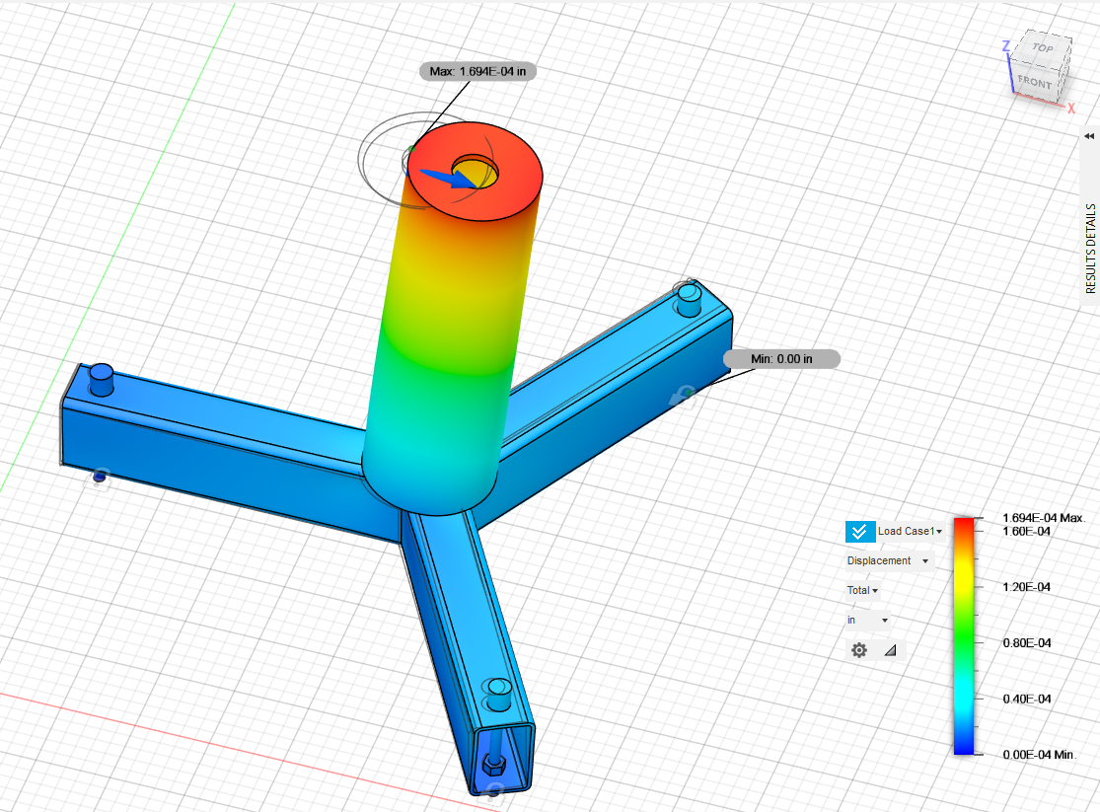Click the X axis of the view cube
Image resolution: width=1100 pixels, height=812 pixels.
point(1071,109)
